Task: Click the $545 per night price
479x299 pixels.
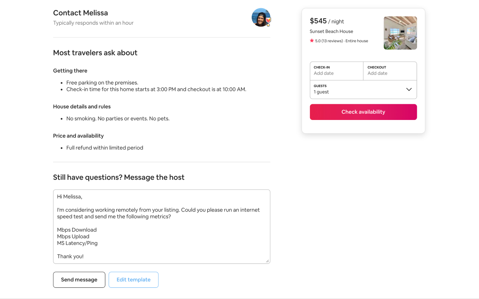Action: coord(318,21)
